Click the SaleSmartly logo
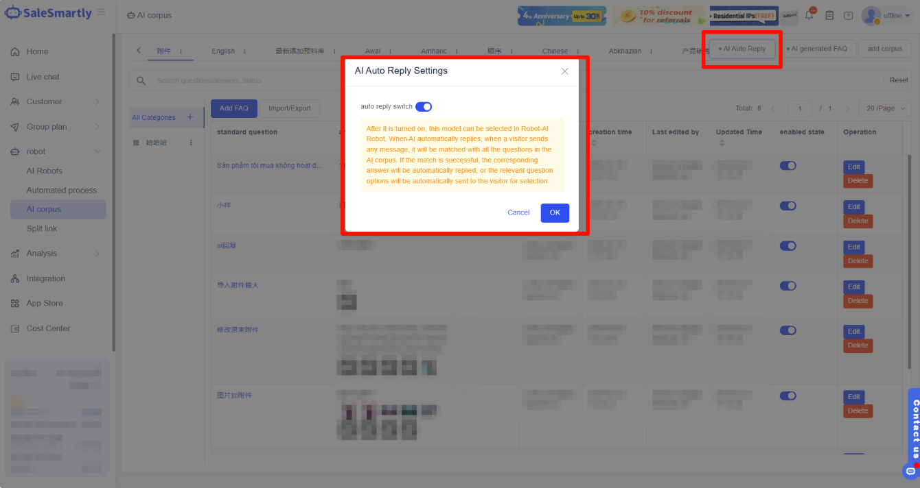 (x=48, y=13)
